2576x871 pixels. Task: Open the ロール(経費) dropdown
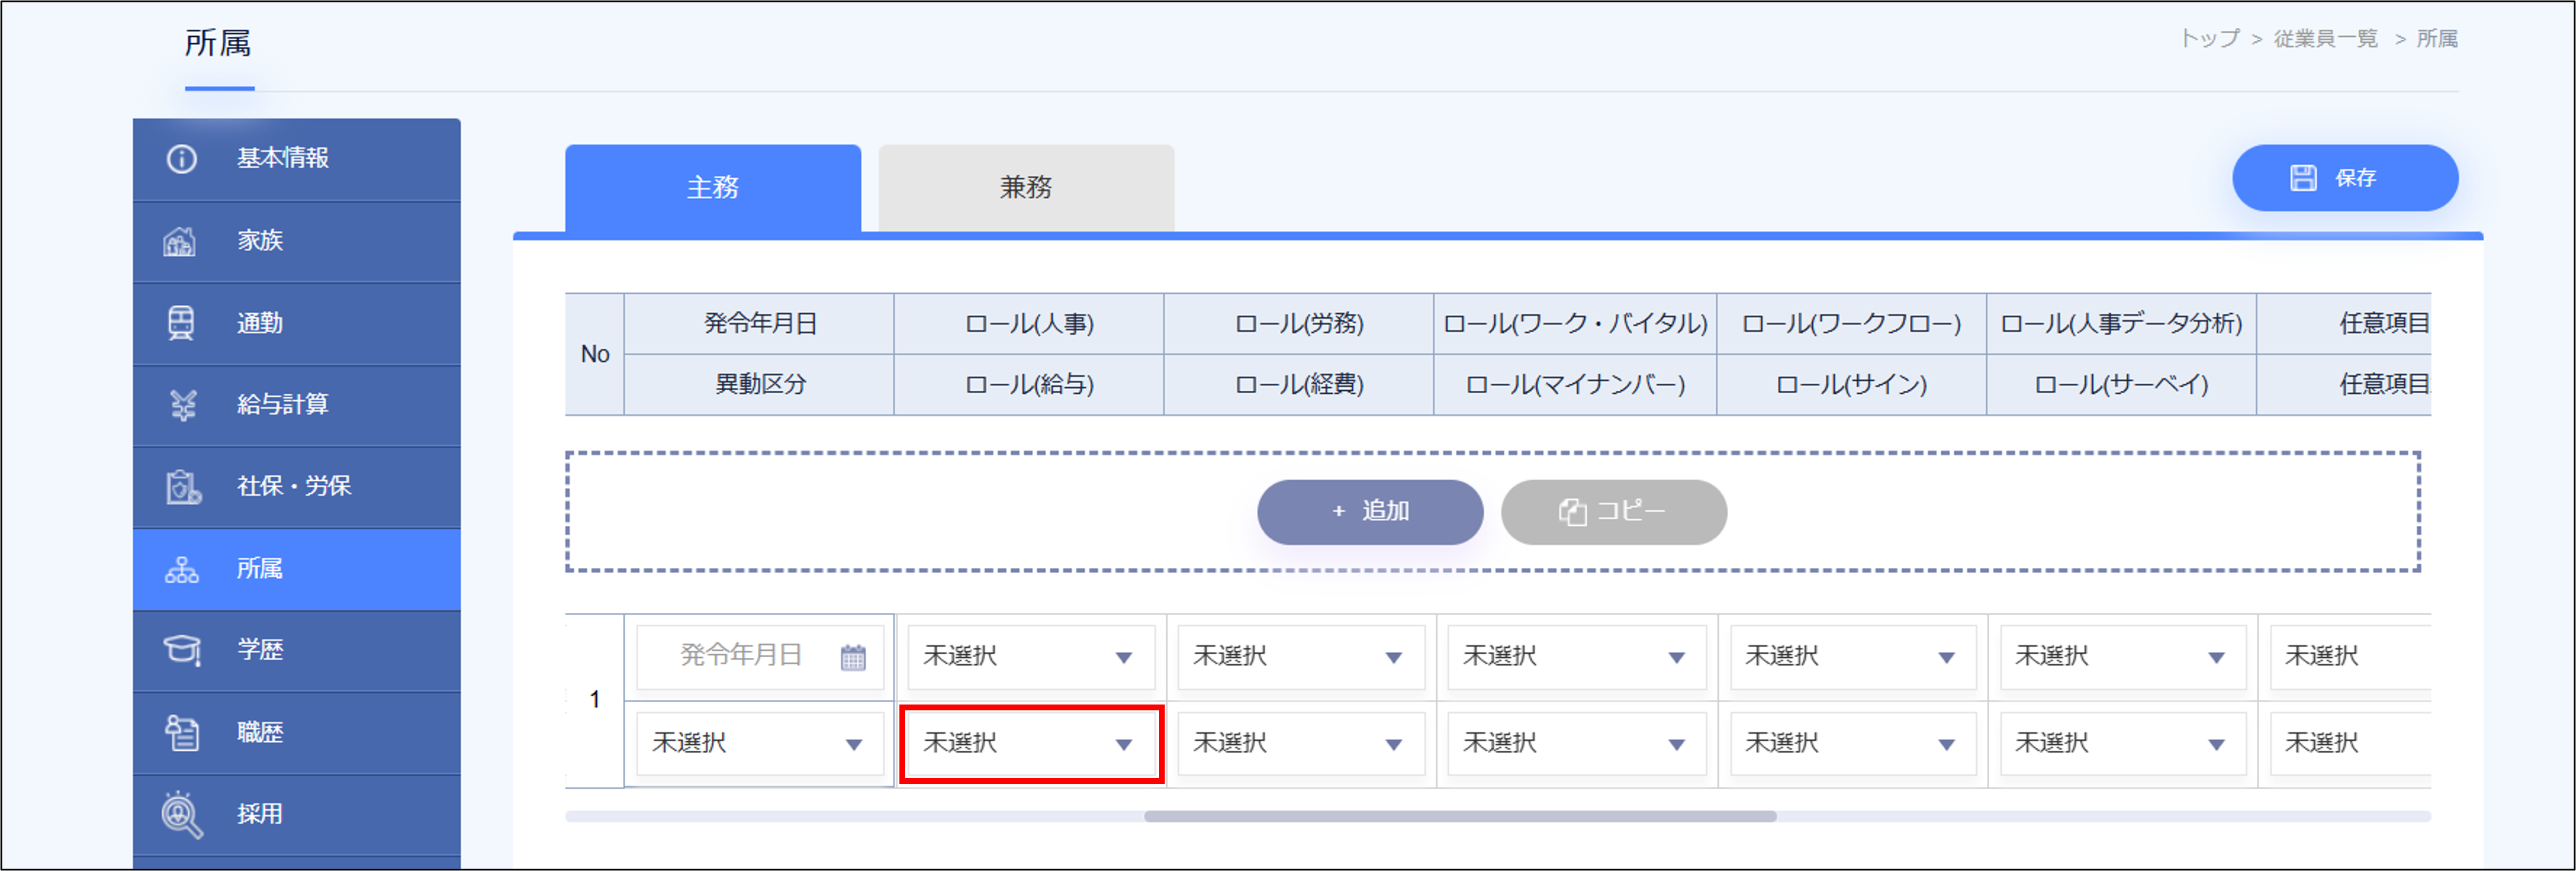click(1301, 744)
